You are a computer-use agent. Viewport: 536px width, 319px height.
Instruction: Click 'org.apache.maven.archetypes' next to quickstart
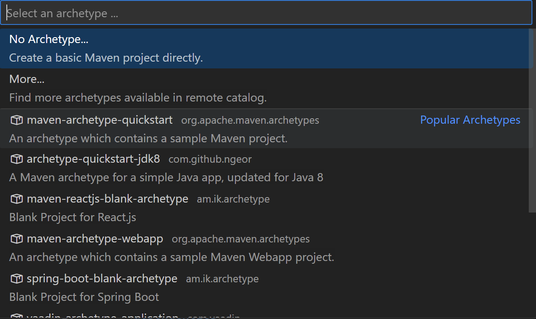click(250, 121)
